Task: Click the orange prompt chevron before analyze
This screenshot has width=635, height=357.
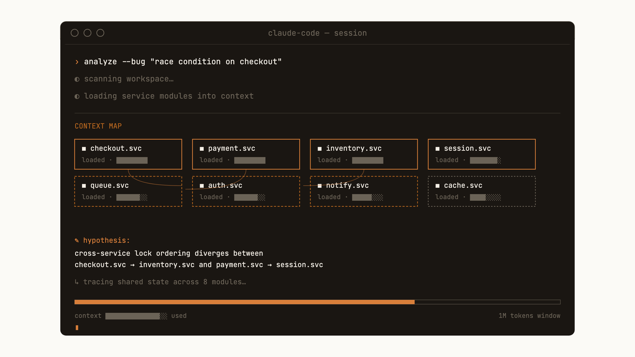Action: 77,62
